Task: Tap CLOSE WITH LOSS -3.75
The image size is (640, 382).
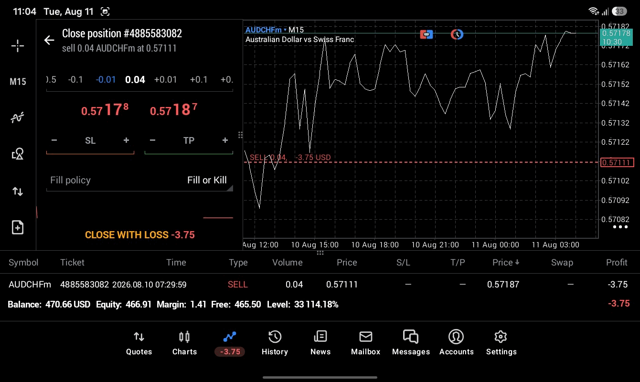Action: [x=139, y=235]
